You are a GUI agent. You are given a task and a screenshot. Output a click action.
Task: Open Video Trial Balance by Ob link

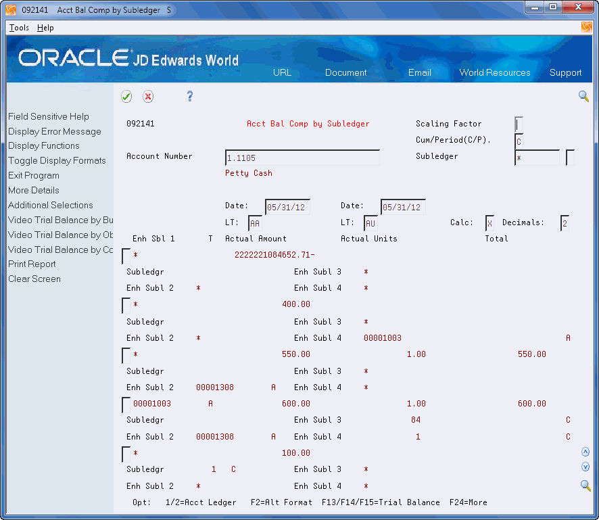pyautogui.click(x=61, y=235)
